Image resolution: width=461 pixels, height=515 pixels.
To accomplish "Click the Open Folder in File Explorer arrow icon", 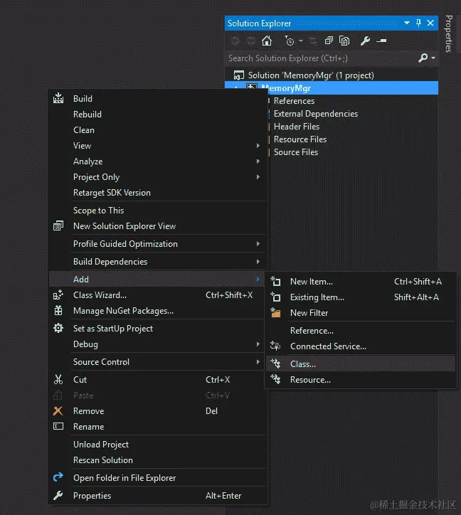I will pyautogui.click(x=58, y=477).
